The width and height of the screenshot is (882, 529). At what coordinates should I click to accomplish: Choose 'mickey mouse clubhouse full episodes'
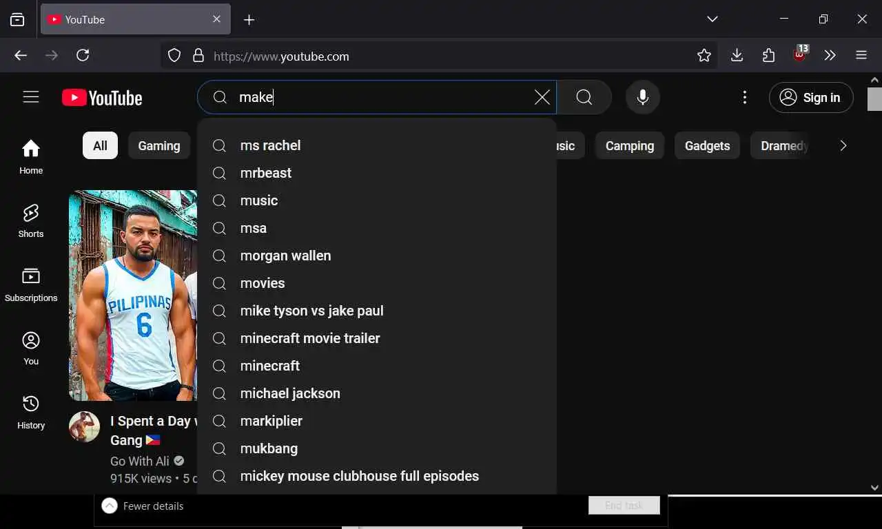pyautogui.click(x=377, y=476)
